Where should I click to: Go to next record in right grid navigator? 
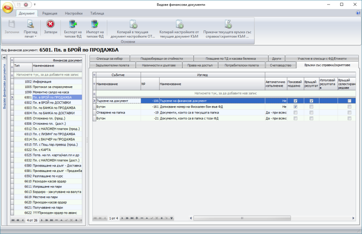122,218
